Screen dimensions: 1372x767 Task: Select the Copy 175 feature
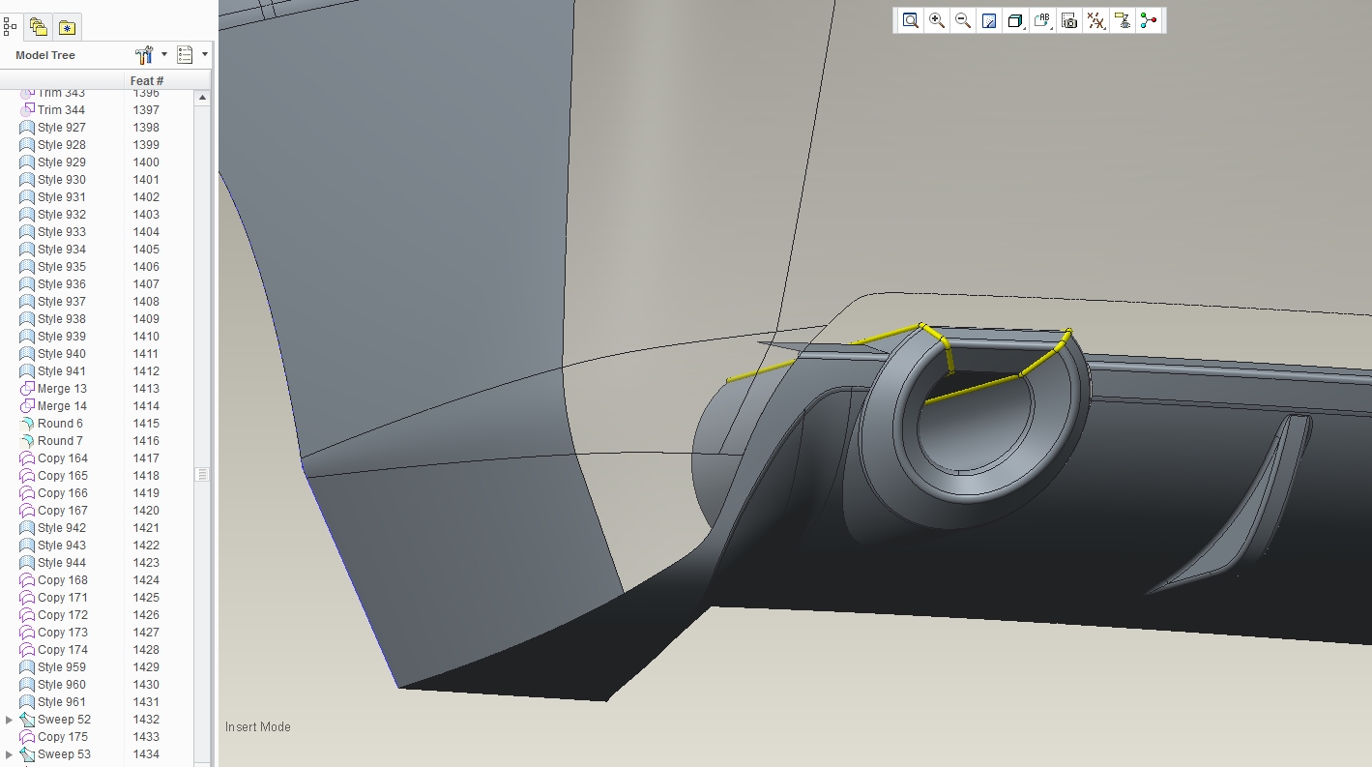point(63,737)
